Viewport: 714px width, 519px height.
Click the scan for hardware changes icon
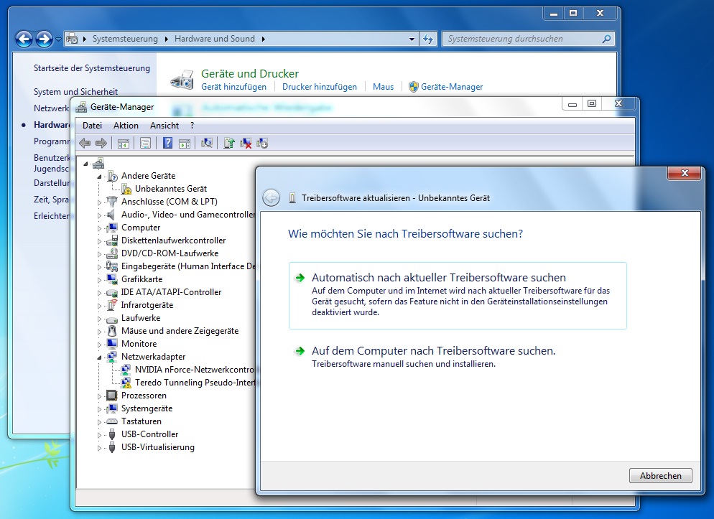point(207,144)
